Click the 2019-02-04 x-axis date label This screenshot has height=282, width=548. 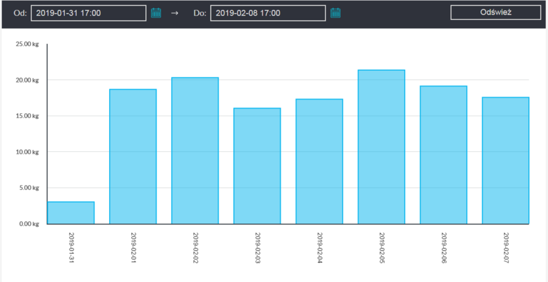319,248
